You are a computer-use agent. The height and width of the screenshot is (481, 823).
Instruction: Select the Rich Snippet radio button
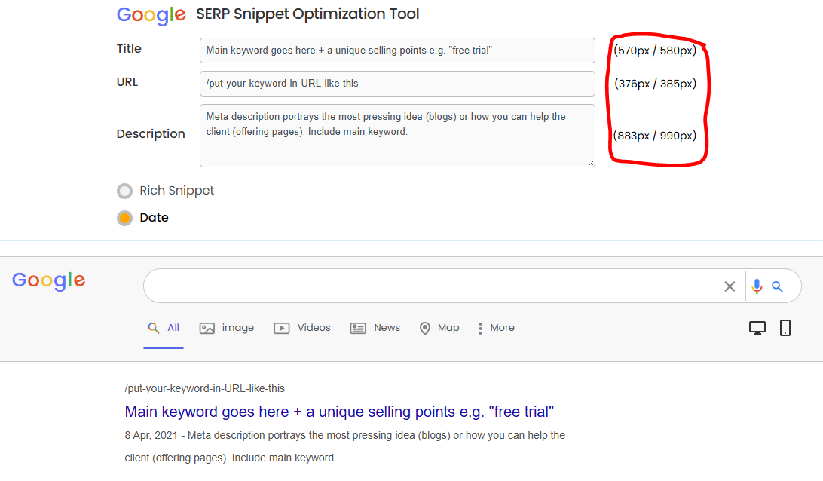[124, 191]
